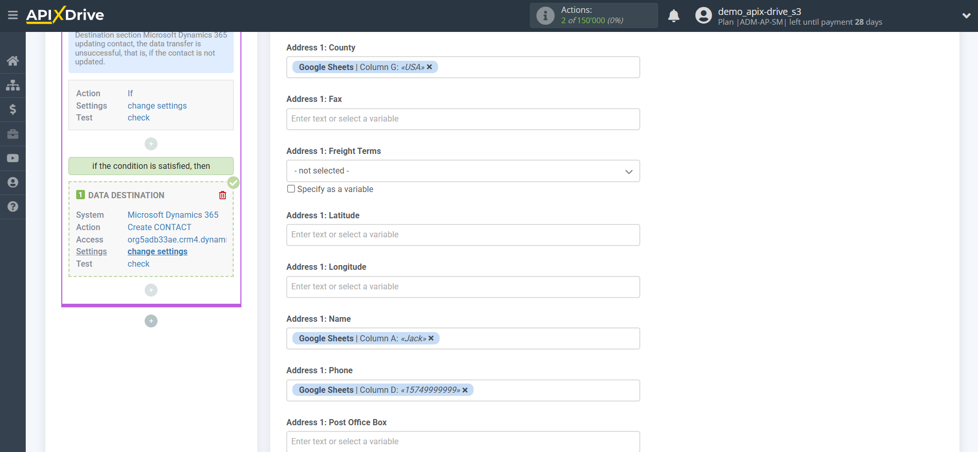This screenshot has width=978, height=452.
Task: Delete the Data Destination block
Action: pos(222,195)
